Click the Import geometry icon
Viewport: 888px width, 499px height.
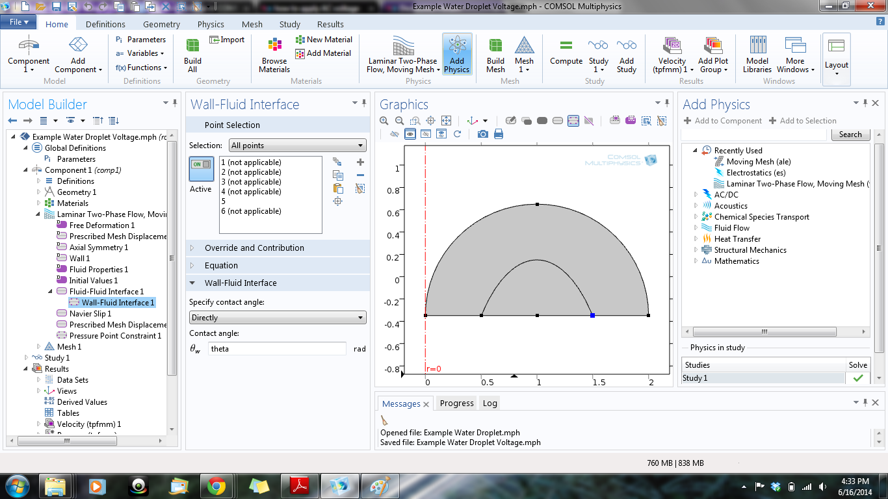[227, 40]
